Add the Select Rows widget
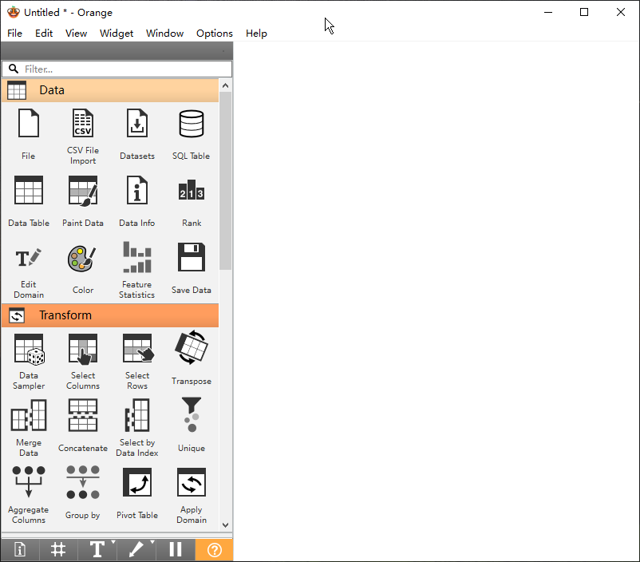640x562 pixels. click(137, 360)
